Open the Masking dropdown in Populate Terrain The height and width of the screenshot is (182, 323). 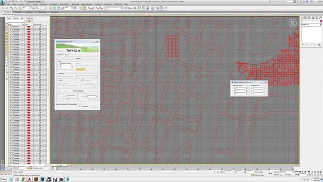pos(87,76)
